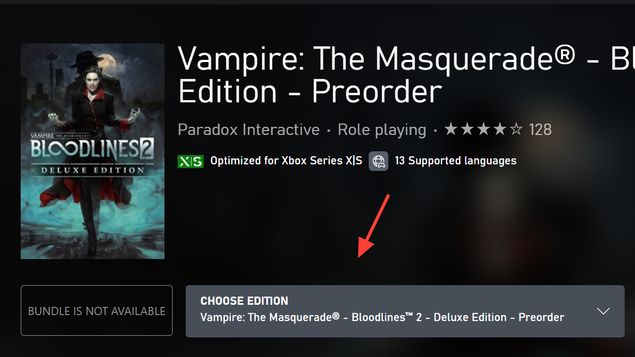635x357 pixels.
Task: Select the third rating star
Action: (x=484, y=130)
